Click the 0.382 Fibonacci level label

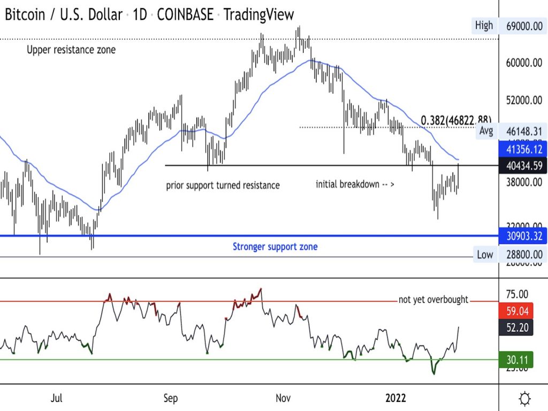[x=455, y=120]
